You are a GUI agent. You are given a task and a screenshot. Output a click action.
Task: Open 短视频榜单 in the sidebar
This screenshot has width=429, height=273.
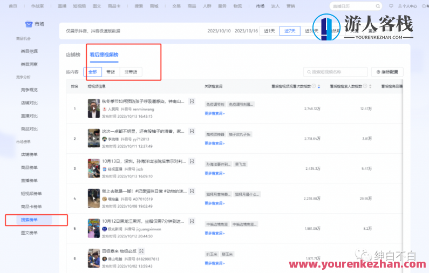31,194
